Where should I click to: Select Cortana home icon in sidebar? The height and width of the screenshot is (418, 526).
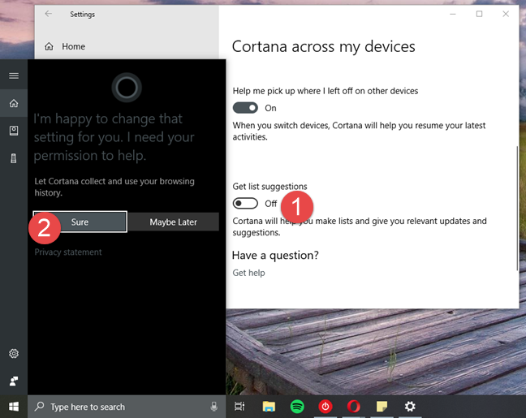pos(14,103)
